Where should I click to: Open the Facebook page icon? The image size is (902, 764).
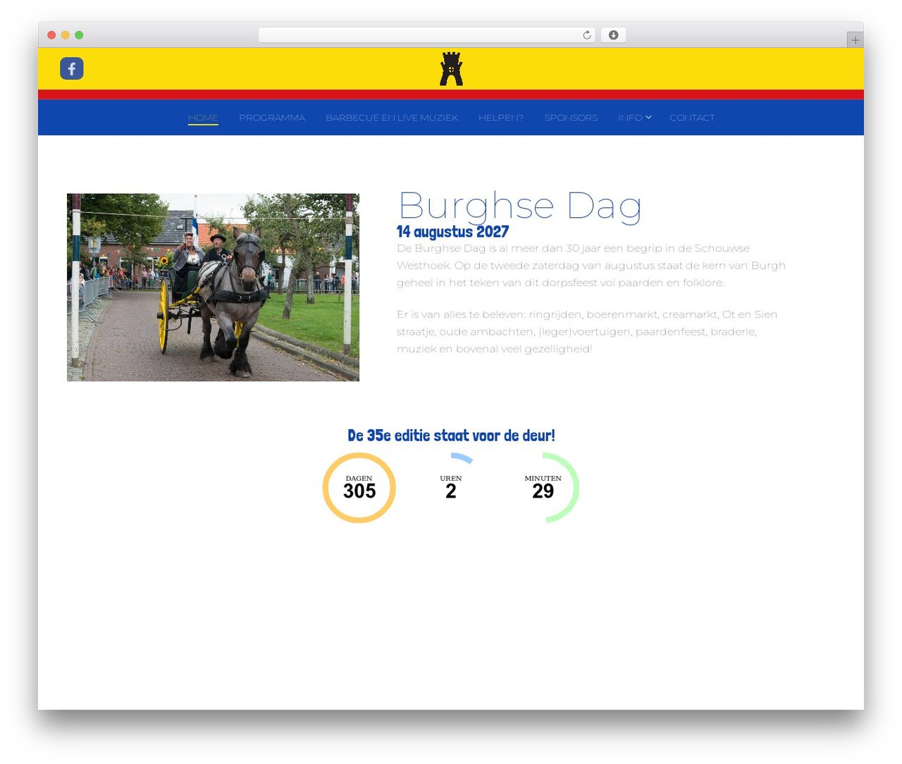tap(72, 68)
